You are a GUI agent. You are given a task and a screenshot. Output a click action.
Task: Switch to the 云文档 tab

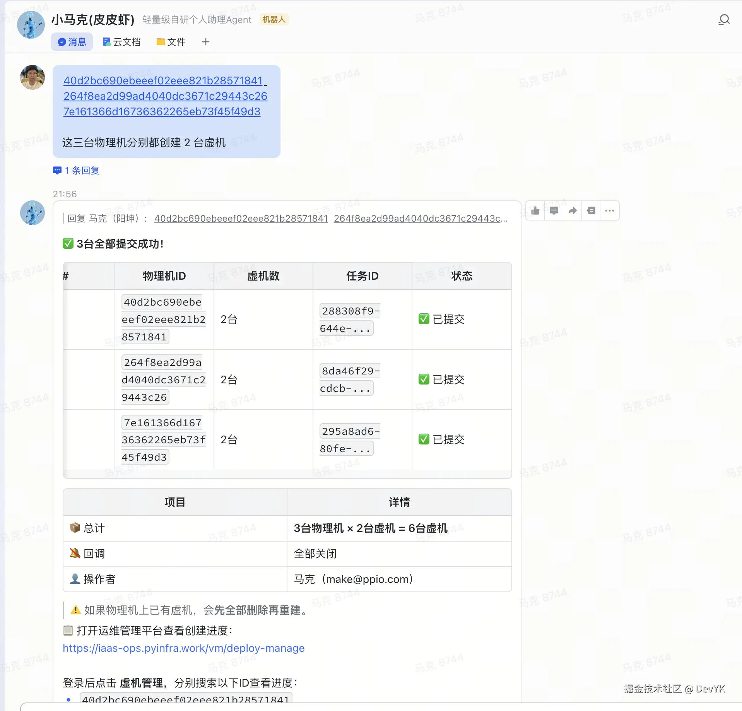[x=121, y=42]
